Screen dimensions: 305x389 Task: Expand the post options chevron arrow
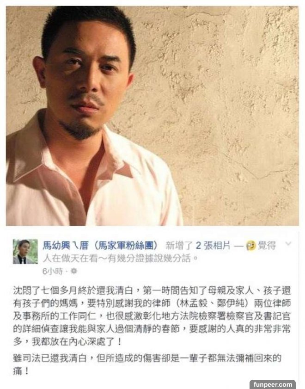(x=288, y=244)
